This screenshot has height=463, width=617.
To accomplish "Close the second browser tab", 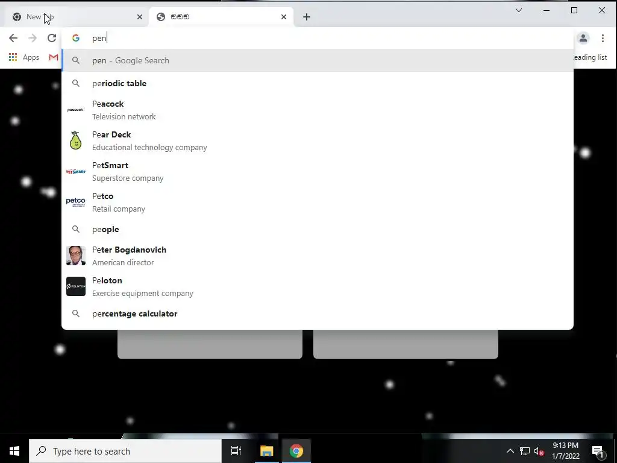I will pos(284,17).
